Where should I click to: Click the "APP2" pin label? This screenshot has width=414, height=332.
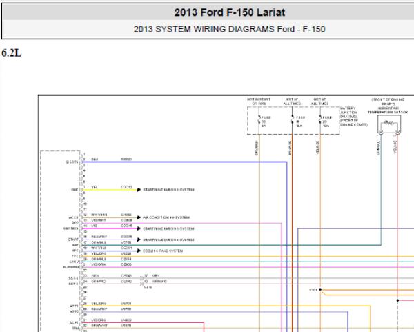click(x=75, y=312)
